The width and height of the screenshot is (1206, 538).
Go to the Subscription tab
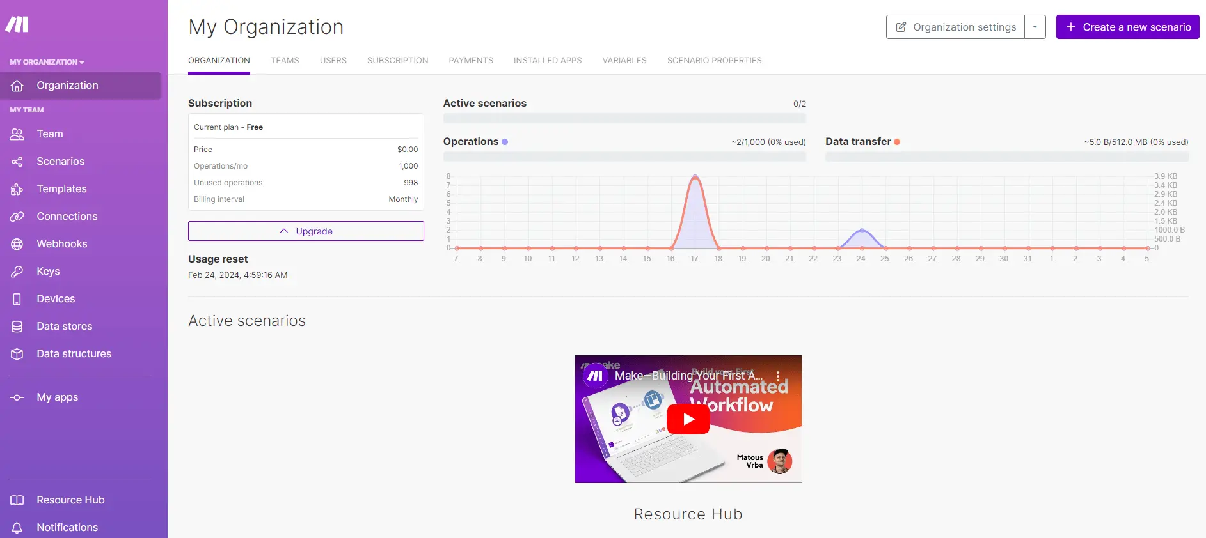tap(398, 61)
